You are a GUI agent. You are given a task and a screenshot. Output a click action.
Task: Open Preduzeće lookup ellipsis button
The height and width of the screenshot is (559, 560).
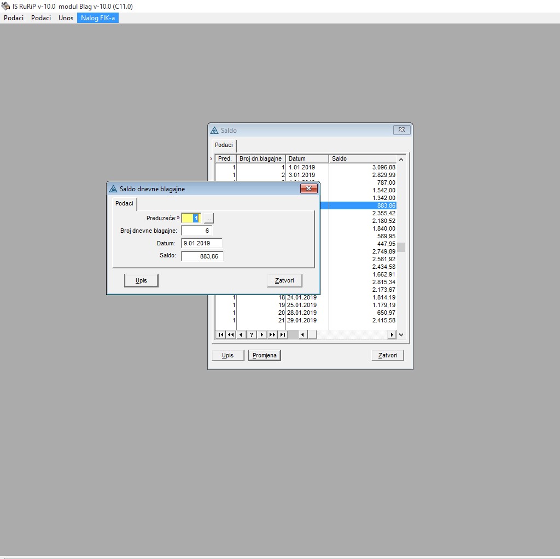coord(209,219)
